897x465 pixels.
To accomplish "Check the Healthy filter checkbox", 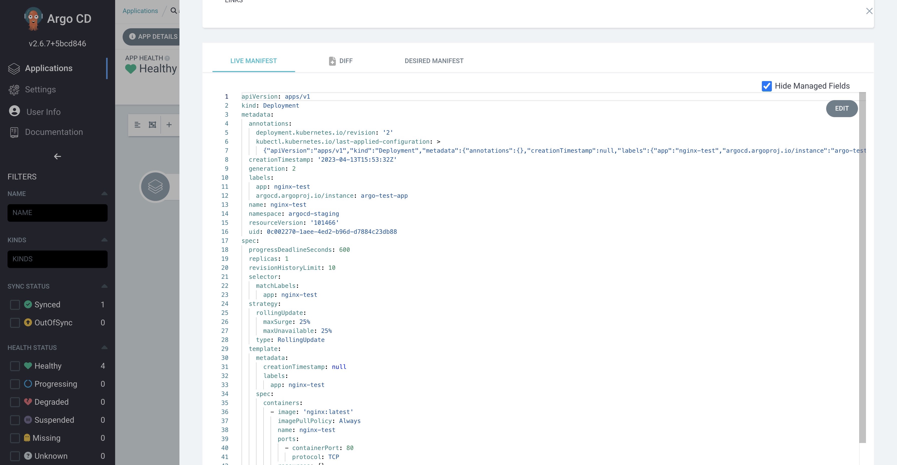I will [x=15, y=366].
